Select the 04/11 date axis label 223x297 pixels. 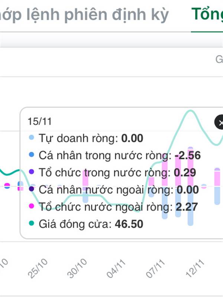116,268
